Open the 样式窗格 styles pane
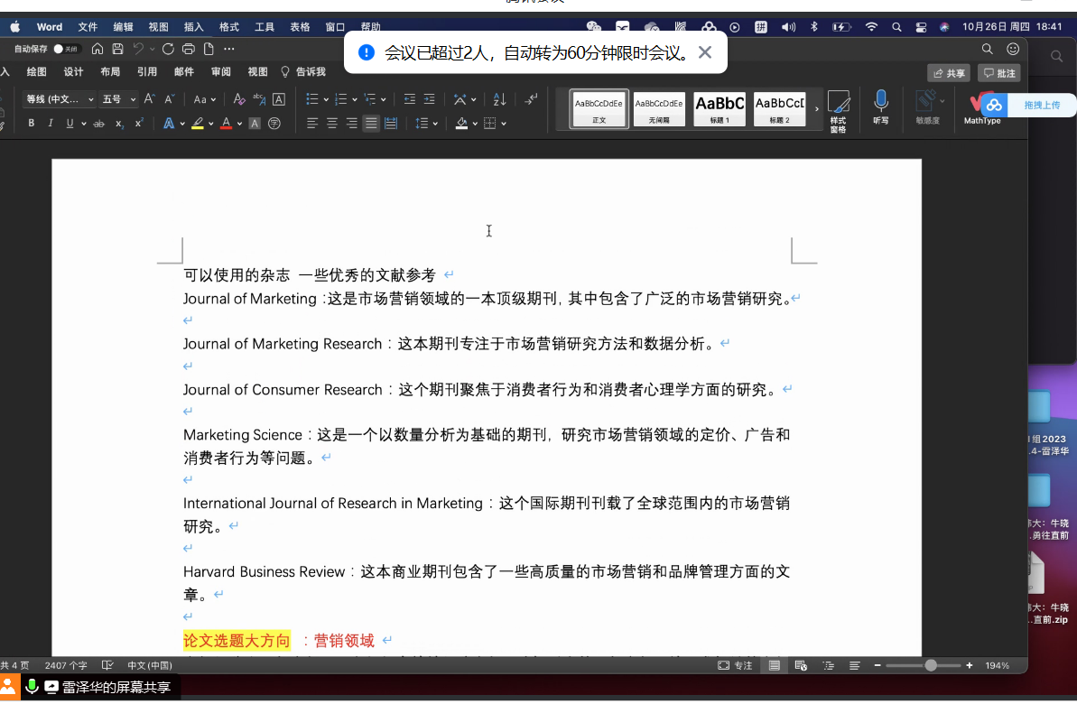Image resolution: width=1077 pixels, height=704 pixels. pos(838,110)
